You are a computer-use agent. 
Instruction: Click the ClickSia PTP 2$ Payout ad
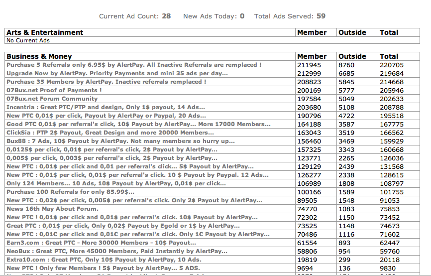coord(110,133)
